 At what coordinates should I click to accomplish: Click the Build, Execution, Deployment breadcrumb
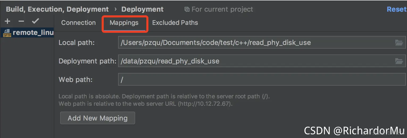(57, 9)
